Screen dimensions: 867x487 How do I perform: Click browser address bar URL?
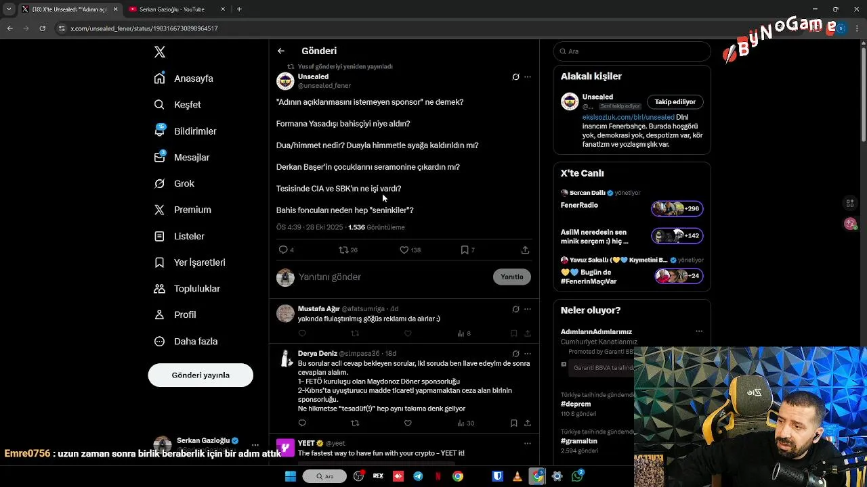144,28
